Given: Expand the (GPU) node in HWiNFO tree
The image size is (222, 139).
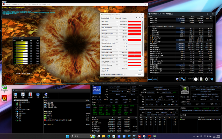Looking at the screenshot, I should tap(15, 109).
